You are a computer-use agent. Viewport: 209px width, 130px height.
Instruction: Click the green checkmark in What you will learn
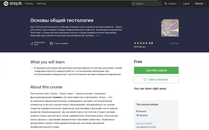pyautogui.click(x=32, y=68)
